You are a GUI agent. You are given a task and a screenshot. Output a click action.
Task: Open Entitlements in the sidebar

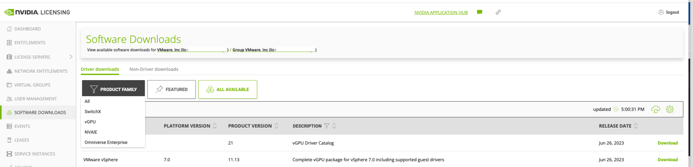pos(30,43)
